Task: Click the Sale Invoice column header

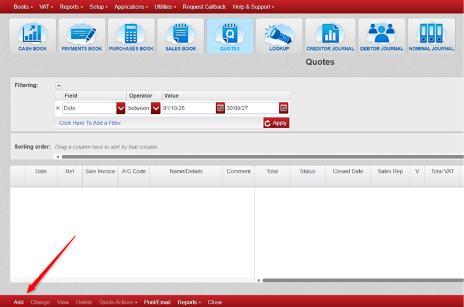Action: coord(100,176)
